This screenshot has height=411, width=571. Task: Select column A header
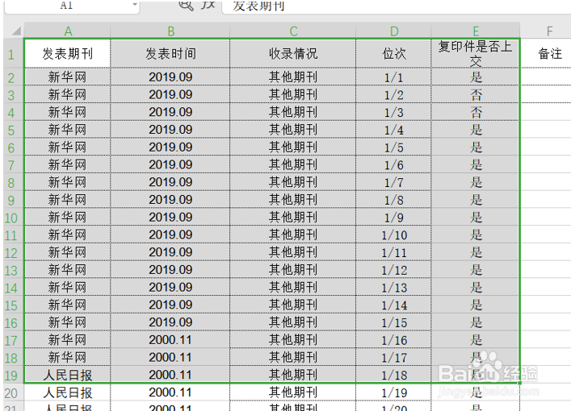68,31
